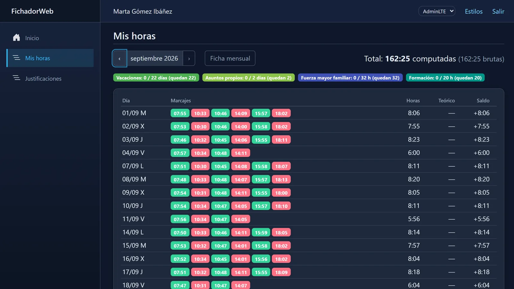514x289 pixels.
Task: Click the Marcajes column header
Action: [x=181, y=101]
